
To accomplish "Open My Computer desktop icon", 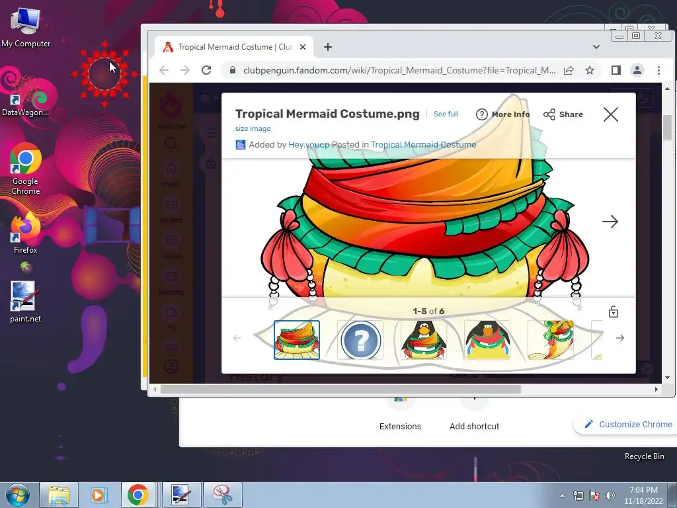I will [26, 28].
